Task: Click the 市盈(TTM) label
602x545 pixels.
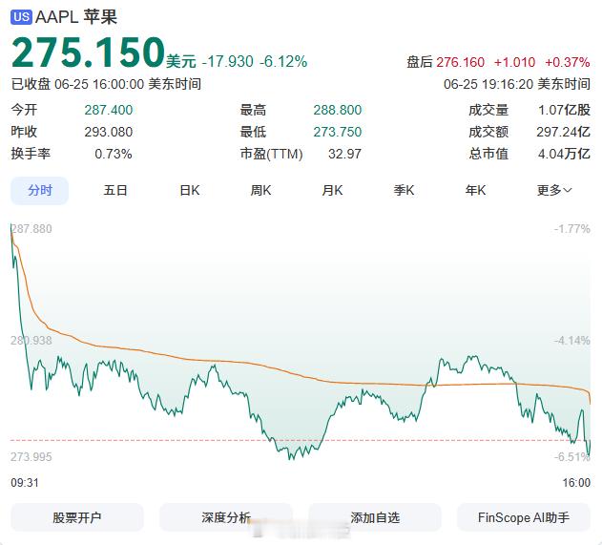Action: click(x=272, y=154)
